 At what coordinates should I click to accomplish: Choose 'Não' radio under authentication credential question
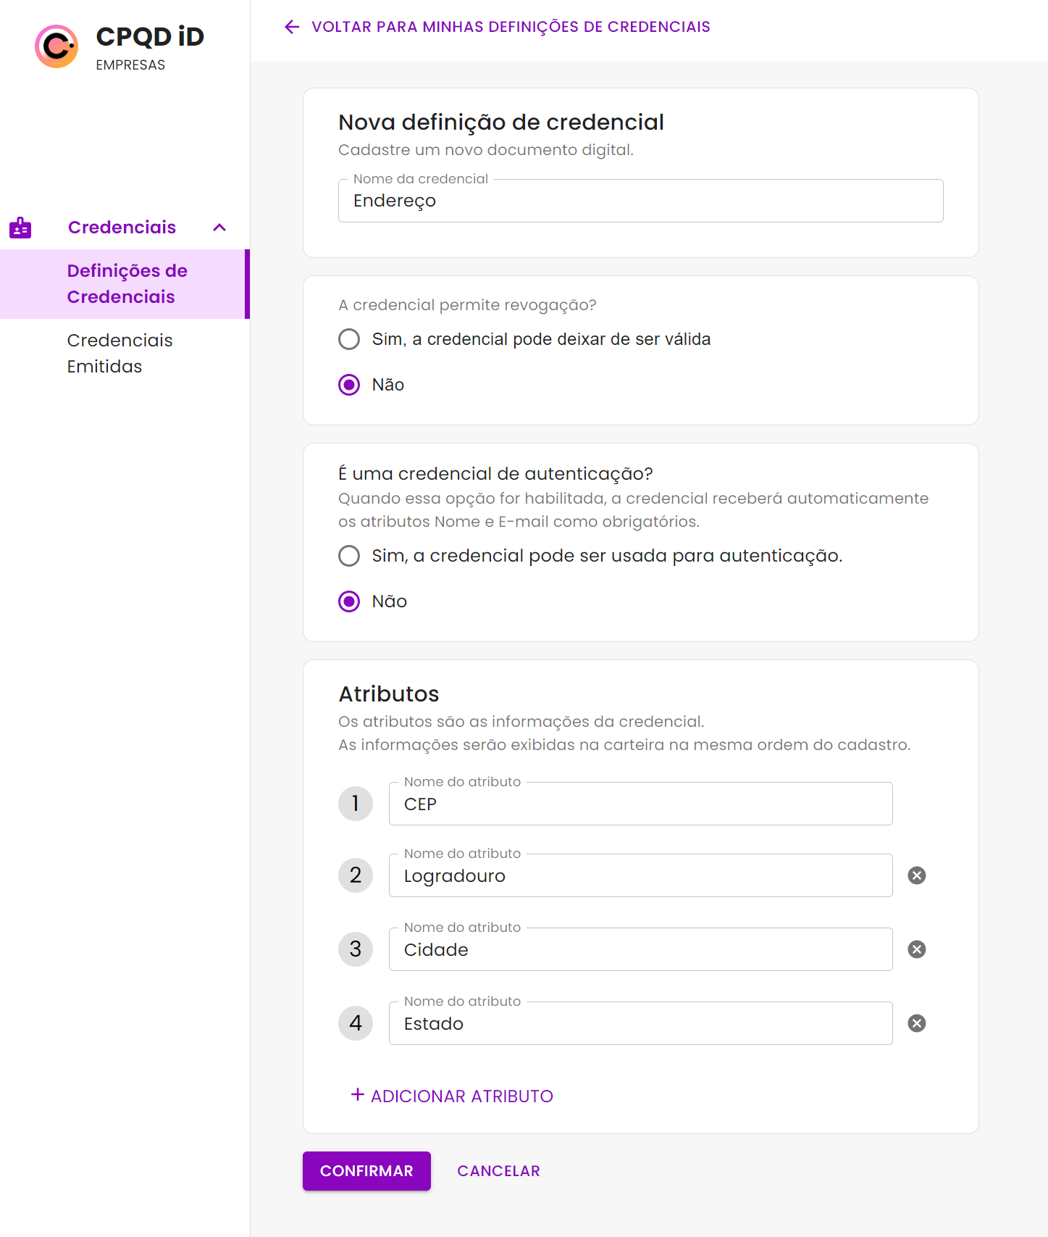pos(349,601)
